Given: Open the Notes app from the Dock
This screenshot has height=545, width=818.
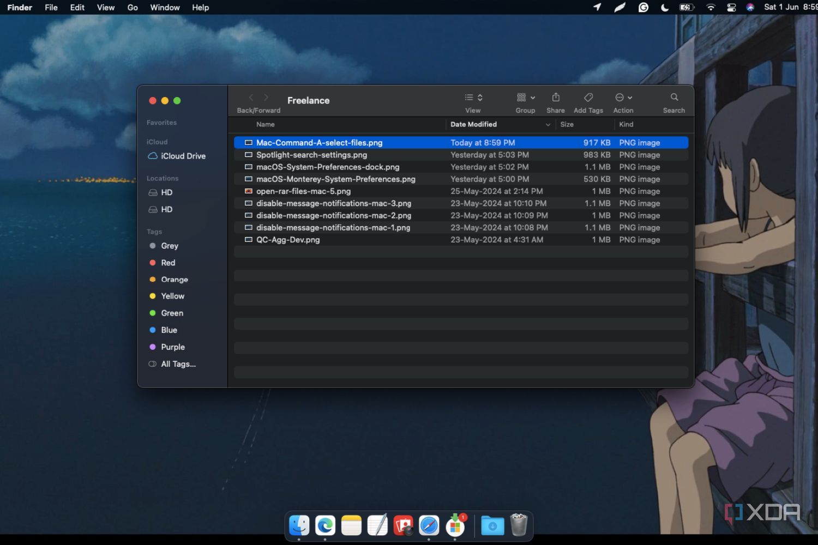Looking at the screenshot, I should [x=351, y=525].
